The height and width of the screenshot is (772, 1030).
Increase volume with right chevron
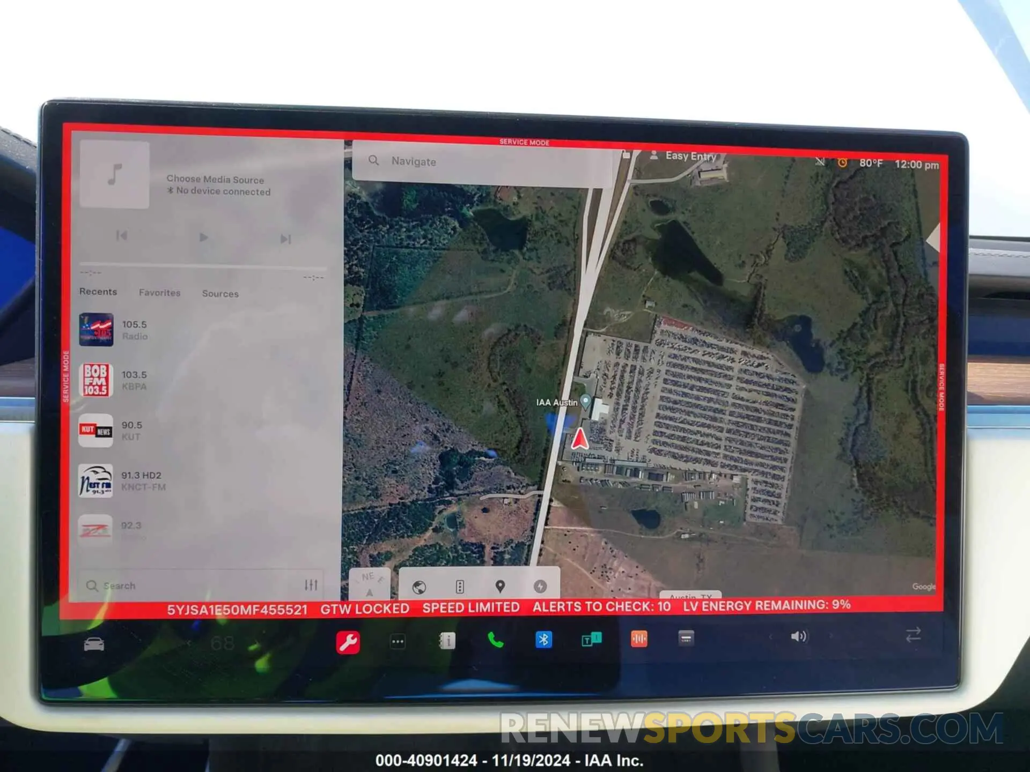[832, 636]
